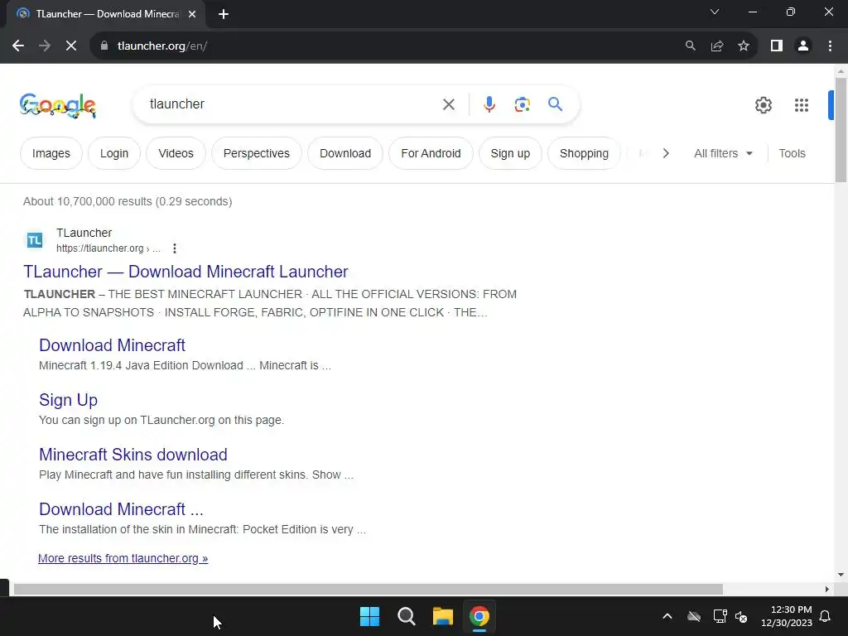Screen dimensions: 848x636
Task: Open notifications bell
Action: [826, 616]
